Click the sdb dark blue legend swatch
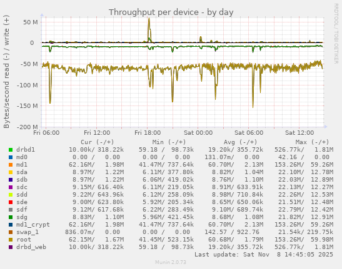This screenshot has height=269, width=342. coord(11,180)
